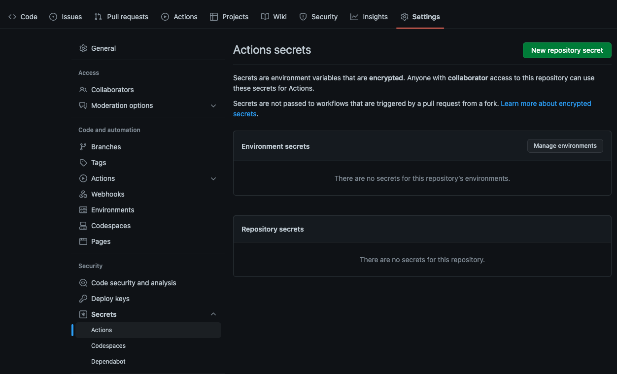This screenshot has width=617, height=374.
Task: Expand the Moderation options chevron
Action: pos(213,105)
